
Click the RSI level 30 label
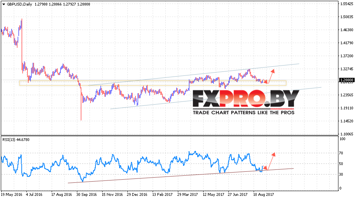(x=341, y=174)
